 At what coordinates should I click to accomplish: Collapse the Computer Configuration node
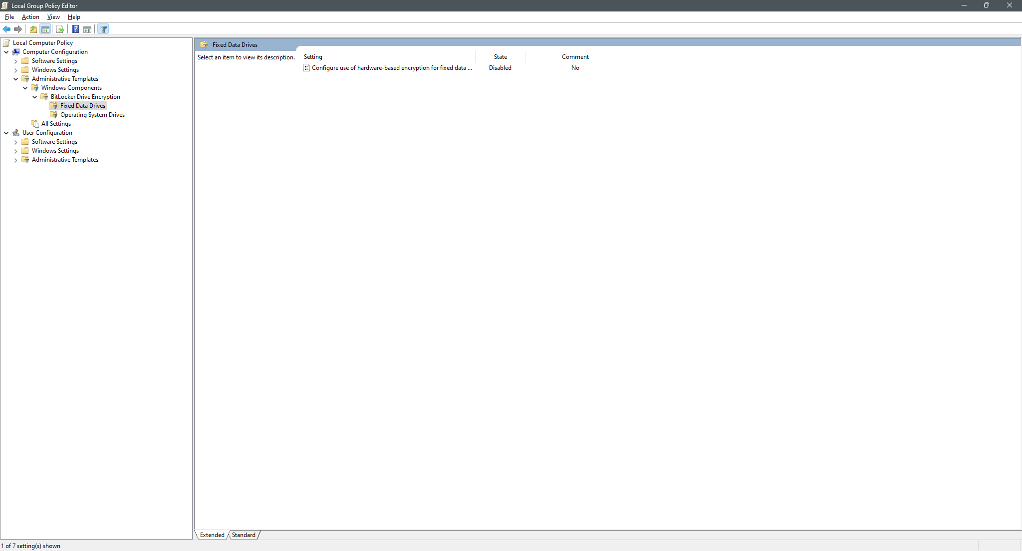[x=6, y=52]
